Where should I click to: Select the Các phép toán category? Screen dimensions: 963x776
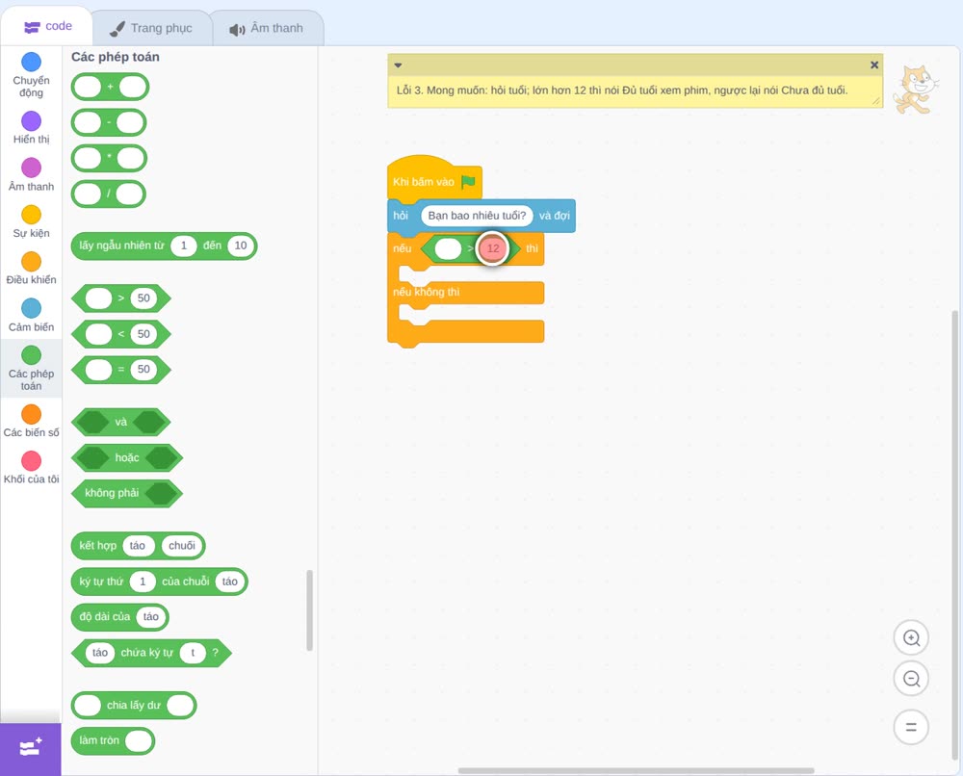[31, 369]
